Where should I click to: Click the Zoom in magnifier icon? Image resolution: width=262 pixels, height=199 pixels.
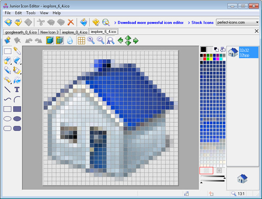(x=91, y=40)
